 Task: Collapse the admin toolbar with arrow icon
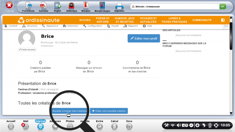click(226, 26)
